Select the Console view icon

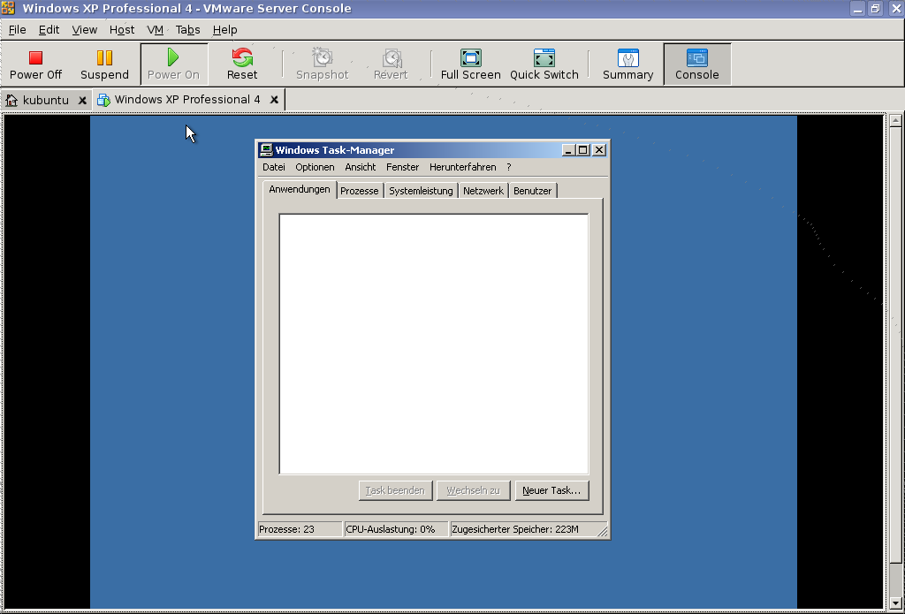(697, 57)
